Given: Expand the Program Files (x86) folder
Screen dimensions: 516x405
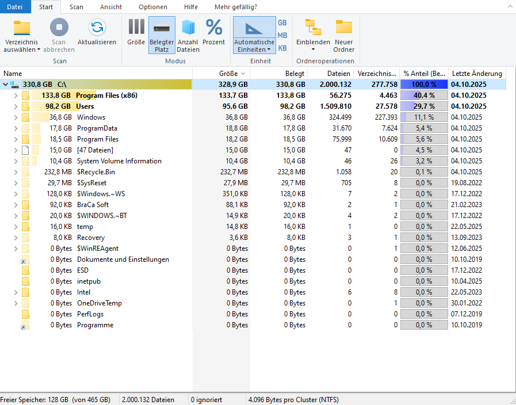Looking at the screenshot, I should click(16, 95).
